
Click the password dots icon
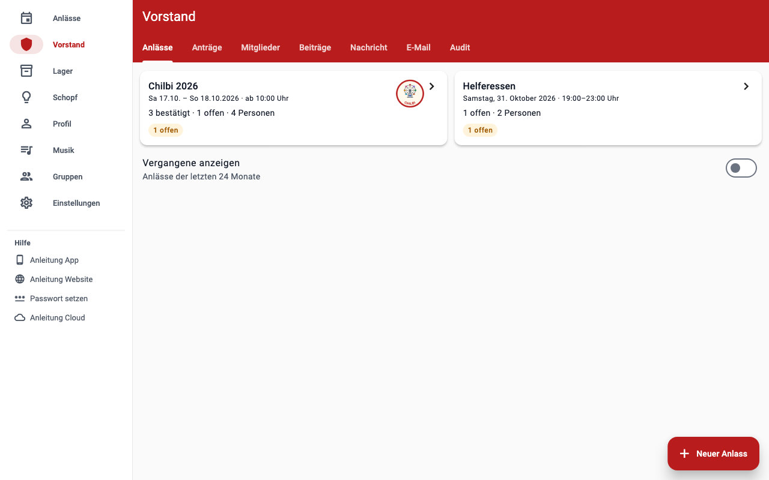[20, 298]
